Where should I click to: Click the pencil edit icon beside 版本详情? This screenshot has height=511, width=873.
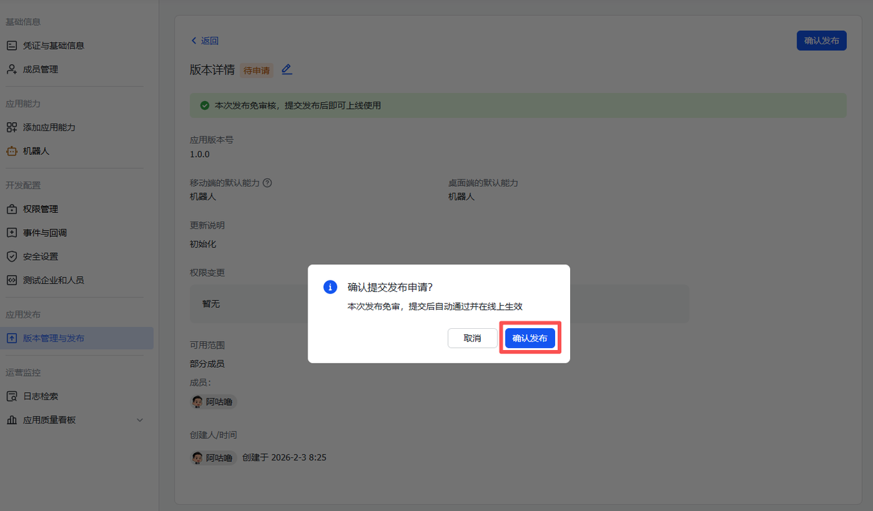pyautogui.click(x=286, y=70)
